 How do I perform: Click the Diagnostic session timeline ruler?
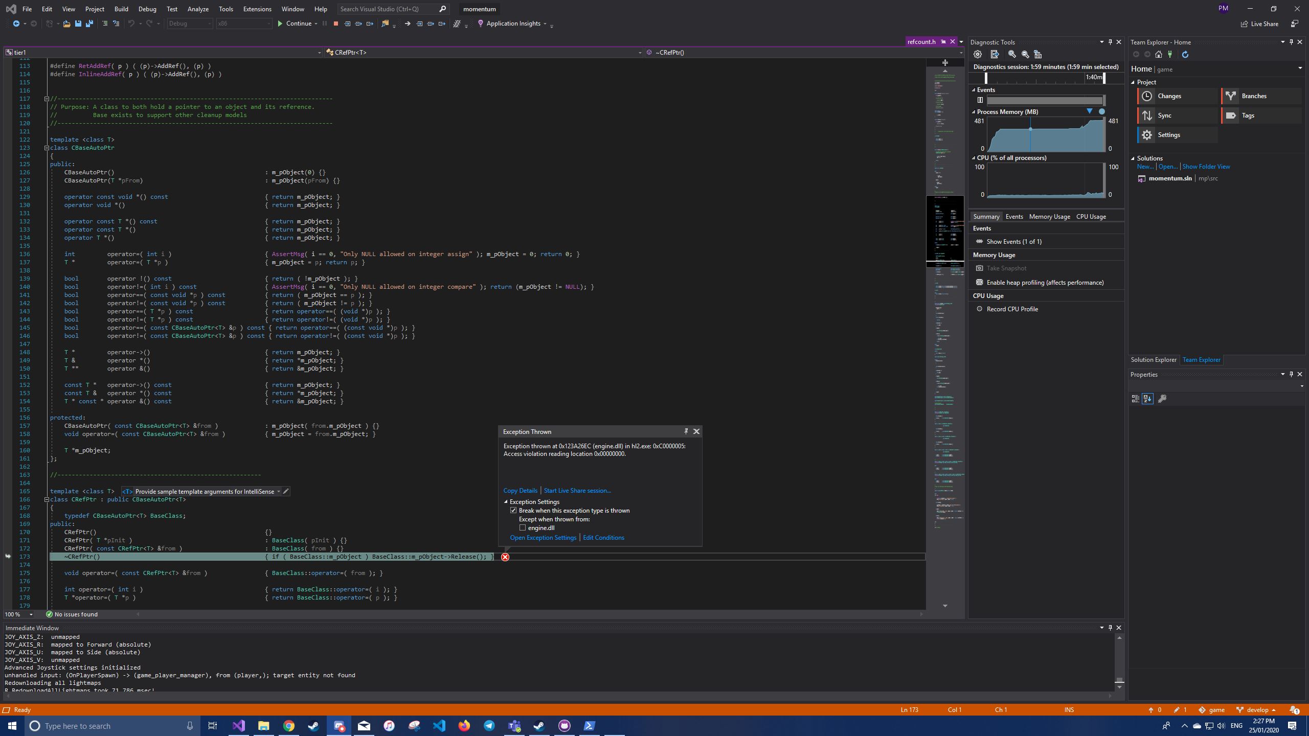(x=1046, y=78)
